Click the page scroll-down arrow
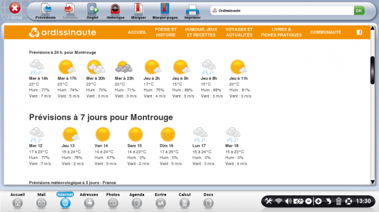The image size is (379, 212). click(373, 182)
